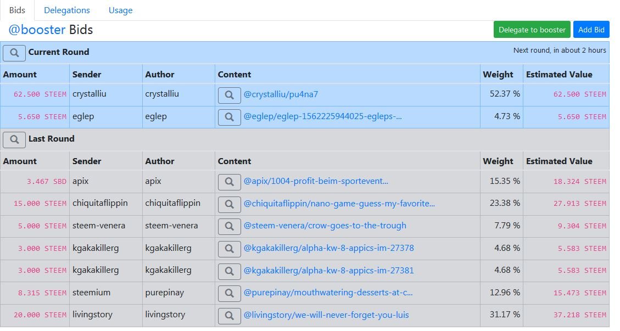This screenshot has height=331, width=620.
Task: Click author name purepinay
Action: (165, 293)
